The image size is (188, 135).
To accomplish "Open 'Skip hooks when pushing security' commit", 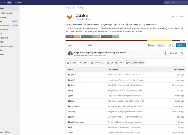I will click(125, 96).
